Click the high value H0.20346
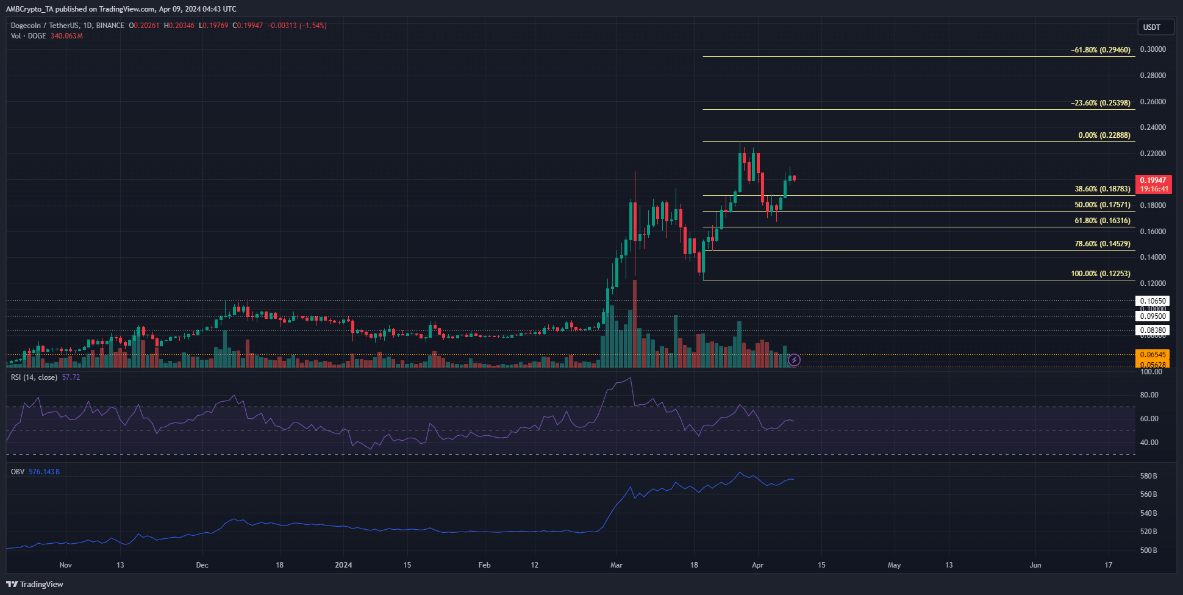Screen dimensions: 1183x595 [179, 26]
